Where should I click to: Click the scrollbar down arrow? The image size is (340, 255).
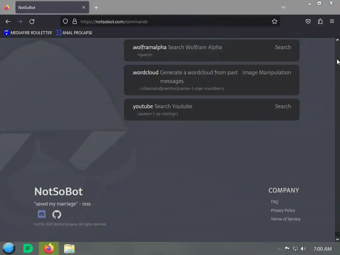[337, 239]
